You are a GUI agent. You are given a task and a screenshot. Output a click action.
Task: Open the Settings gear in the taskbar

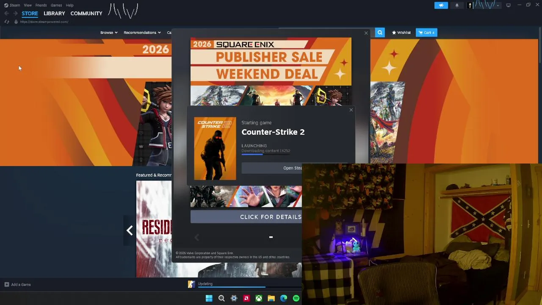click(x=234, y=299)
